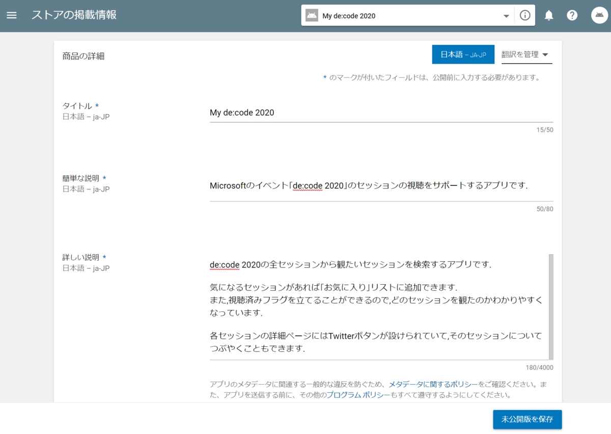
Task: Open the メタデータに関するポリシー link
Action: [433, 384]
